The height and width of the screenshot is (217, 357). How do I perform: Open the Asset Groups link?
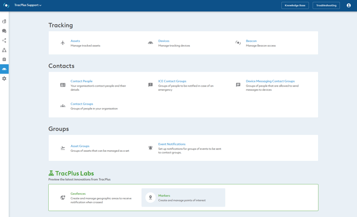pos(80,146)
